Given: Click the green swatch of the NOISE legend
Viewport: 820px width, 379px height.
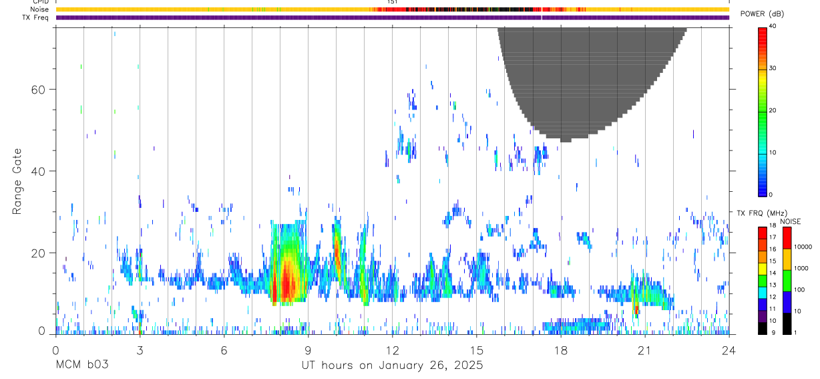Looking at the screenshot, I should tap(787, 280).
